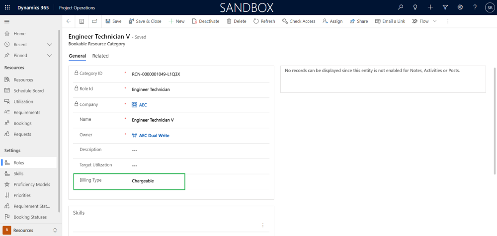Open the Skills subgrid more options menu

[263, 225]
